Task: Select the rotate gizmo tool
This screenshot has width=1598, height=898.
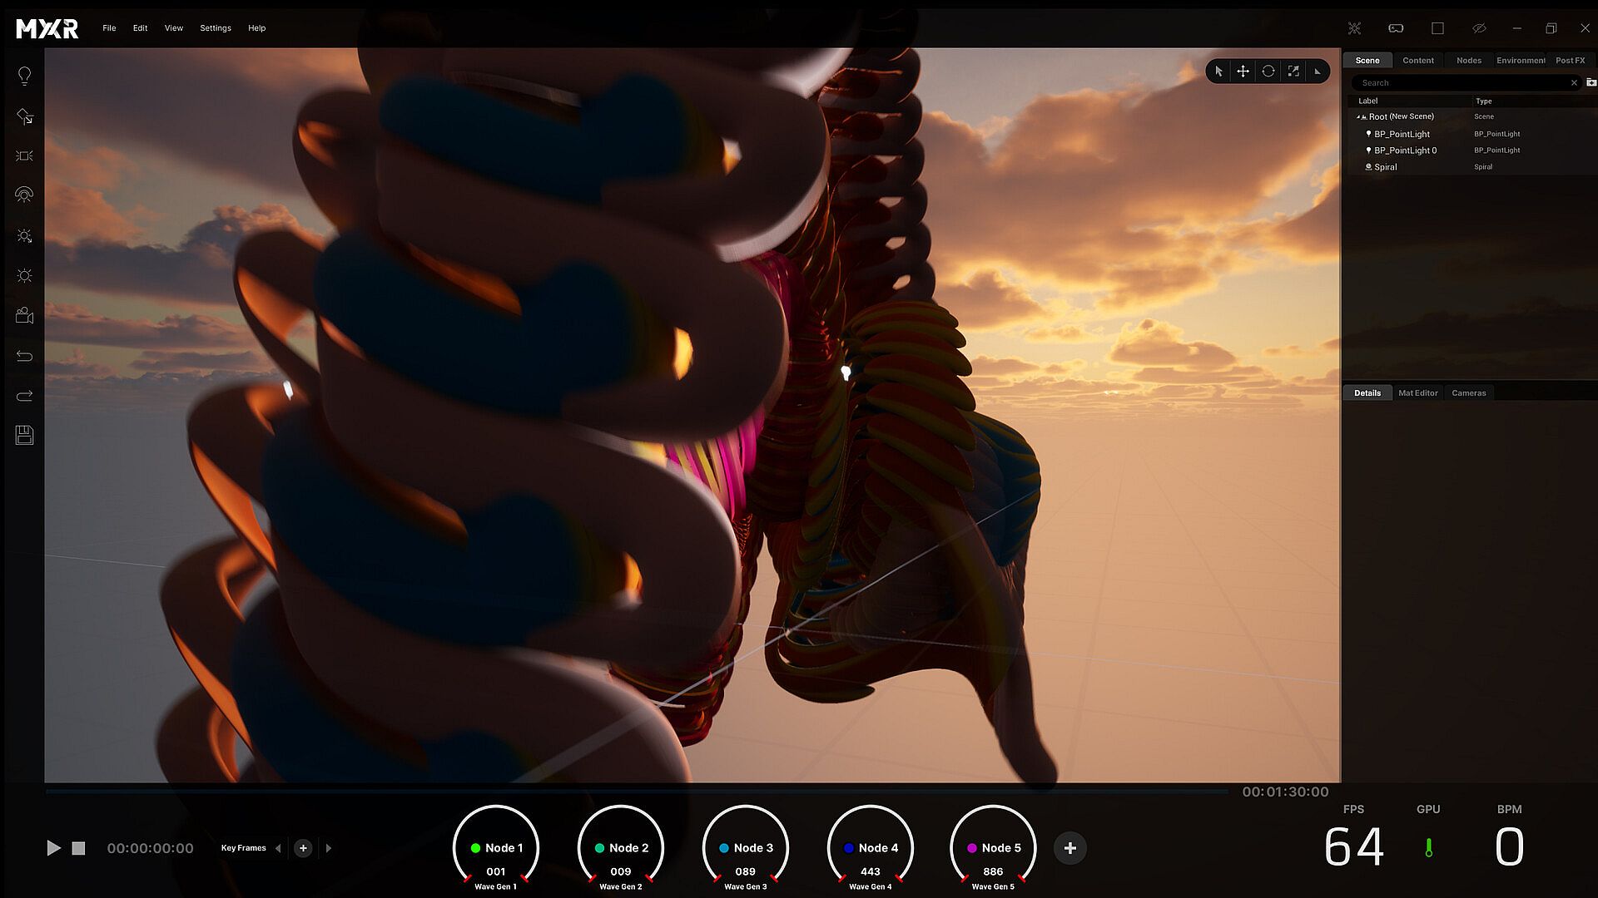Action: point(1268,72)
